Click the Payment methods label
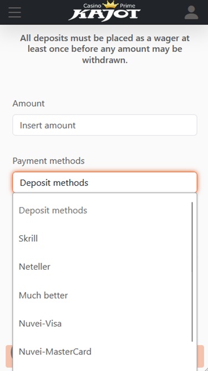Screen dimensions: 208x371 [48, 161]
